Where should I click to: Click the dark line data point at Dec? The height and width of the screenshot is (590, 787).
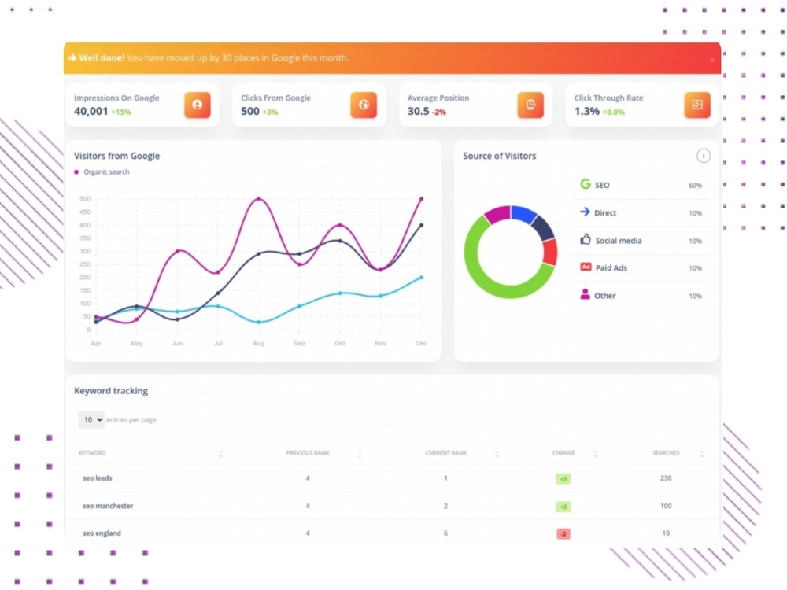(x=421, y=225)
